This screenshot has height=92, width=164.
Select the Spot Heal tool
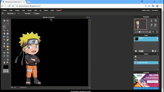click(x=8, y=53)
